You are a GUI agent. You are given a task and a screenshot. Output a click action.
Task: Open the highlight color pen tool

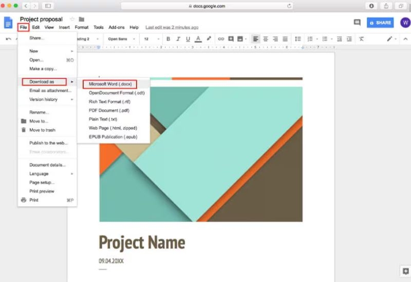209,39
